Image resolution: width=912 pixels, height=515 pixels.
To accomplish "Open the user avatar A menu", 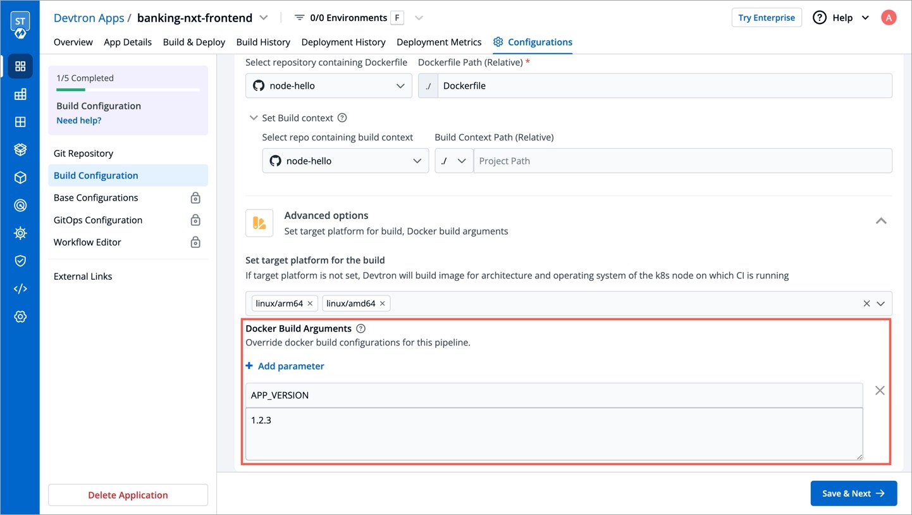I will pyautogui.click(x=889, y=18).
